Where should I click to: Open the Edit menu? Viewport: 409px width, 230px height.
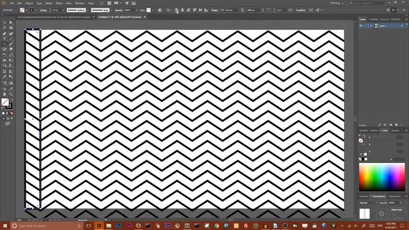tap(20, 3)
